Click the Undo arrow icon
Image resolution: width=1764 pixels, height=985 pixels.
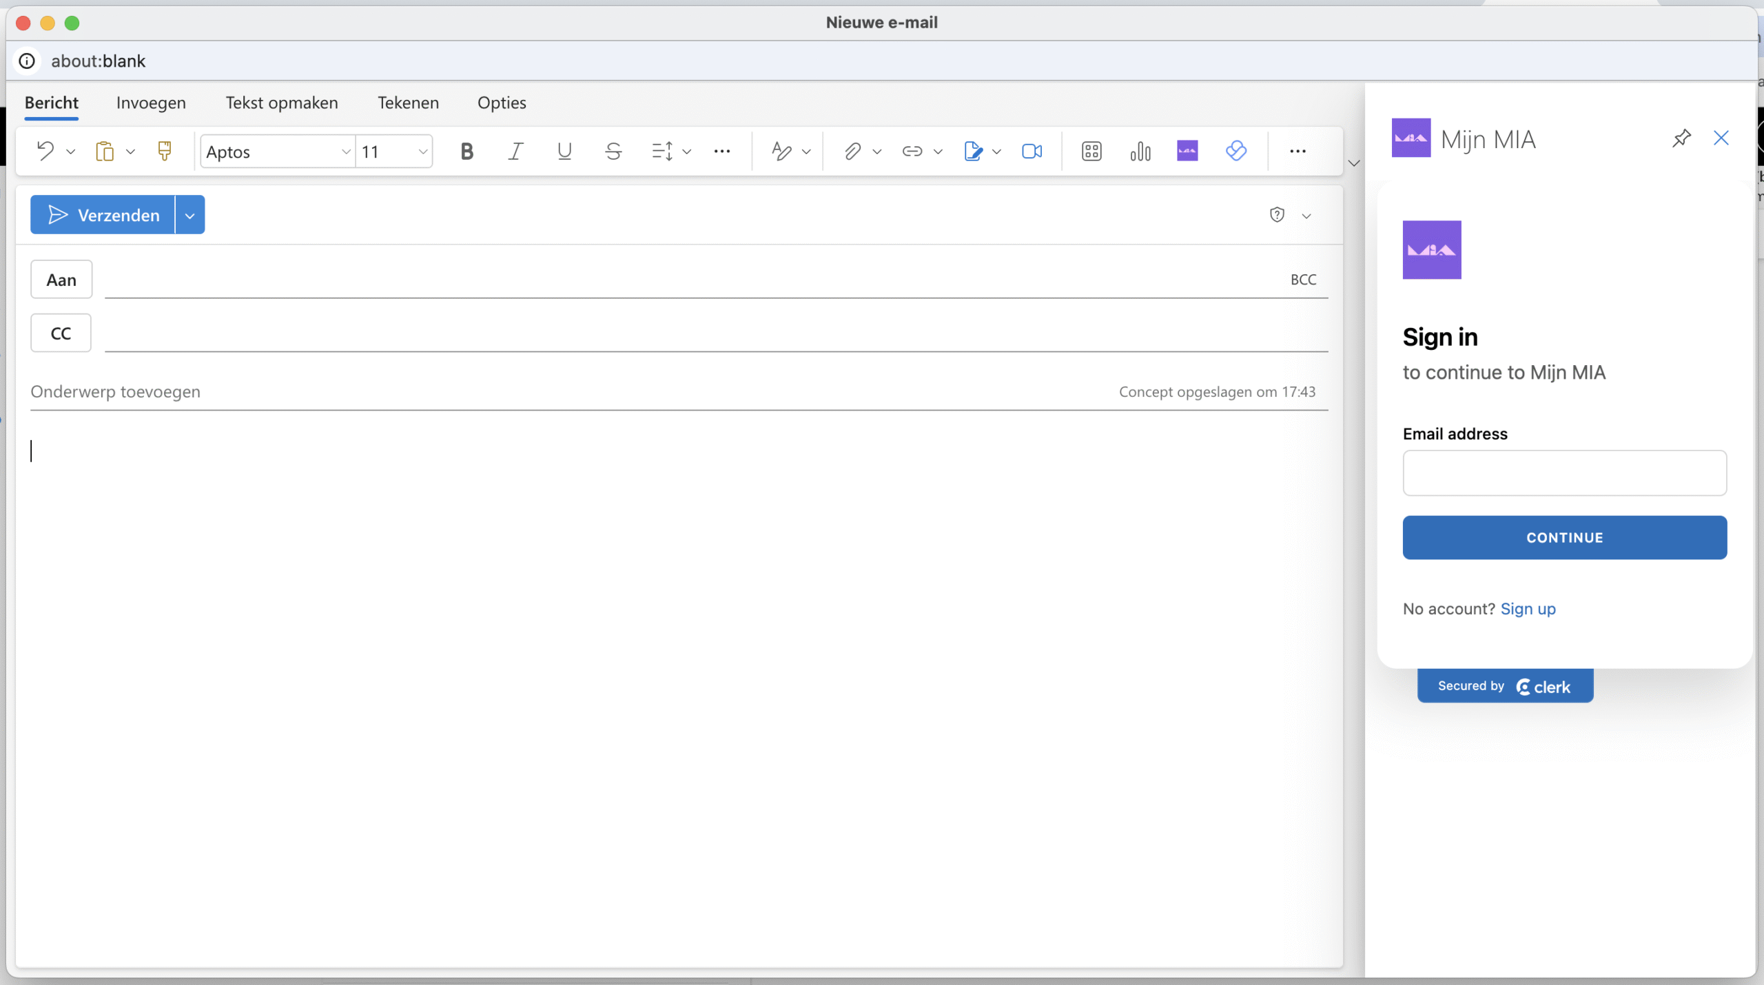click(x=45, y=151)
